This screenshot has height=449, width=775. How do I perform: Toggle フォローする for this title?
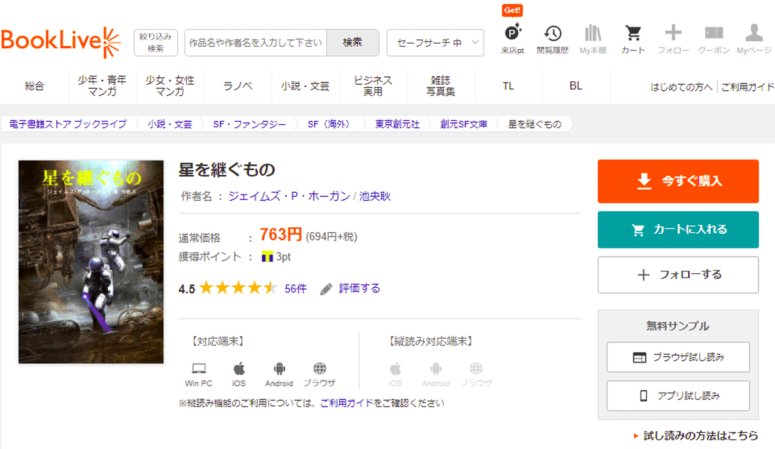pos(678,274)
